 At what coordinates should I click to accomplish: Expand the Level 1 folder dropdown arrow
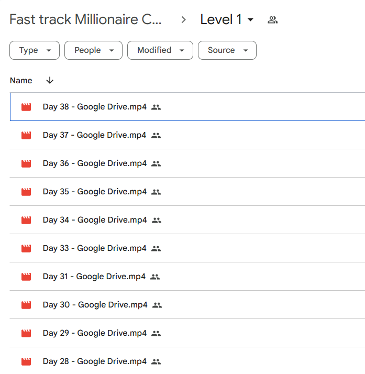250,20
